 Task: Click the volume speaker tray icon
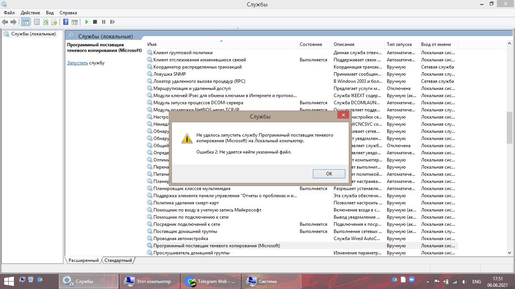pyautogui.click(x=464, y=281)
